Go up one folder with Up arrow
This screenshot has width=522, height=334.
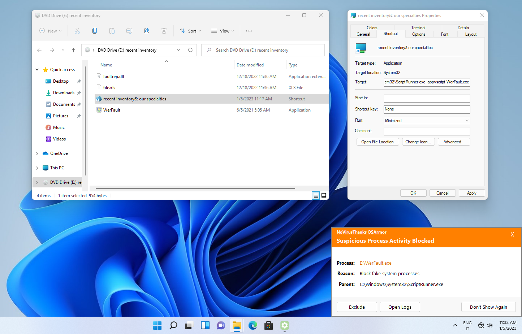[x=73, y=50]
